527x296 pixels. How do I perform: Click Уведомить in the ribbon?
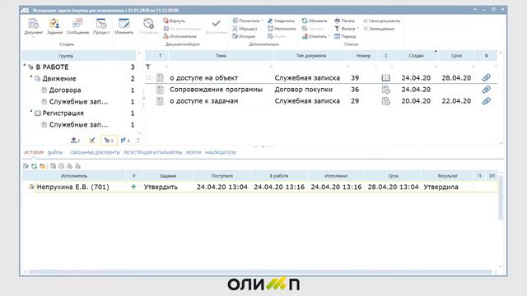tap(281, 21)
